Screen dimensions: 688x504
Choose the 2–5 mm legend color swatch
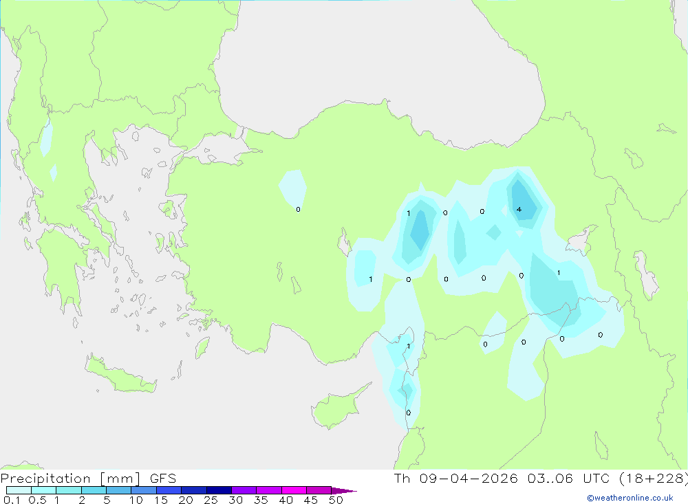[94, 490]
